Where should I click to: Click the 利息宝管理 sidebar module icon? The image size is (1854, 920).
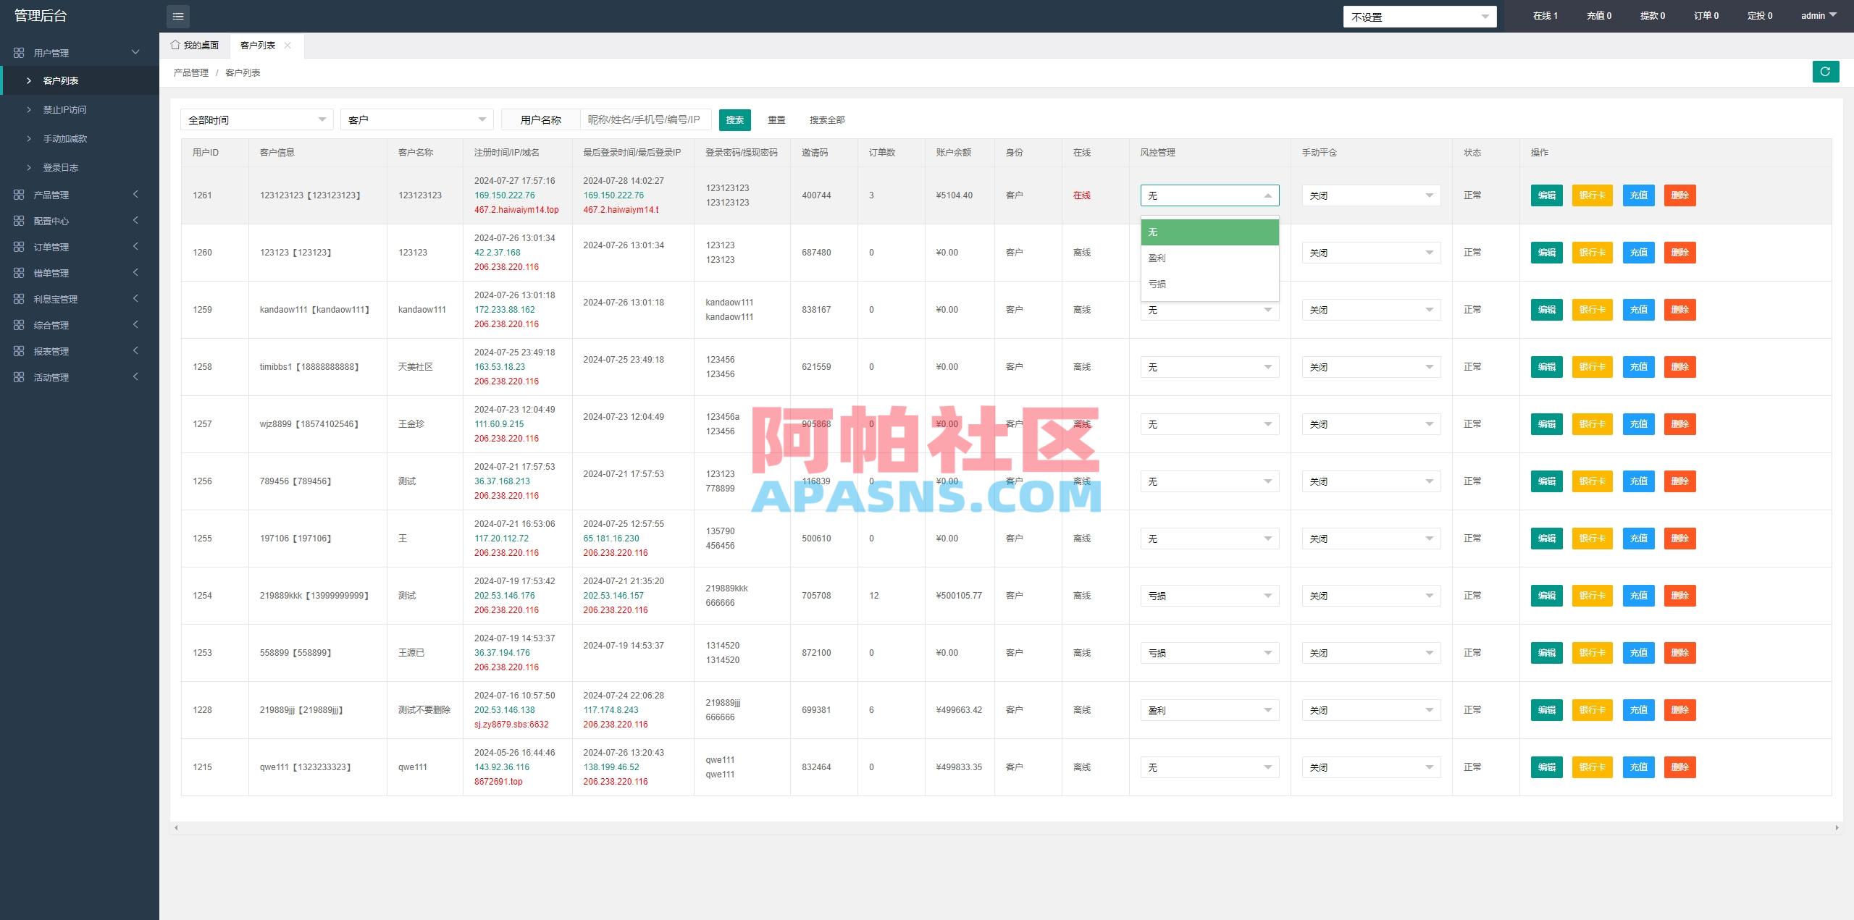(20, 298)
